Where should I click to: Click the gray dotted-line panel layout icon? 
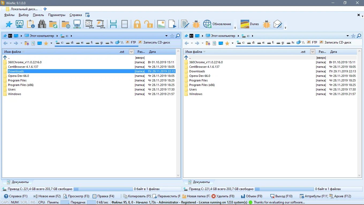[124, 24]
